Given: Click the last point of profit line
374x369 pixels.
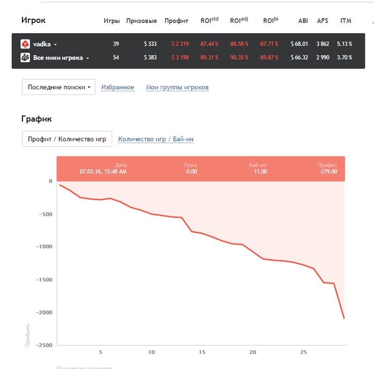Looking at the screenshot, I should [x=344, y=318].
